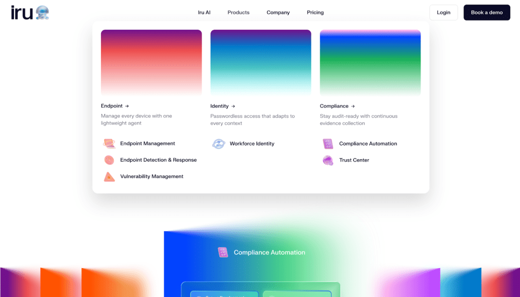Open the Compliance category heading link
The width and height of the screenshot is (520, 297).
tap(337, 106)
